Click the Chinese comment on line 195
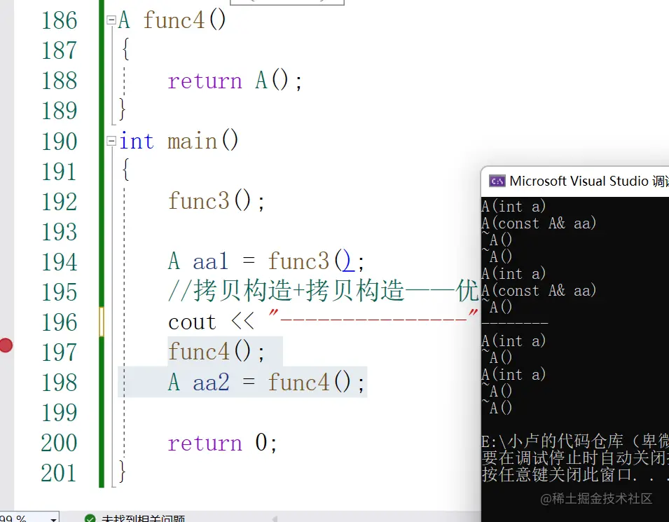669x522 pixels. [324, 291]
